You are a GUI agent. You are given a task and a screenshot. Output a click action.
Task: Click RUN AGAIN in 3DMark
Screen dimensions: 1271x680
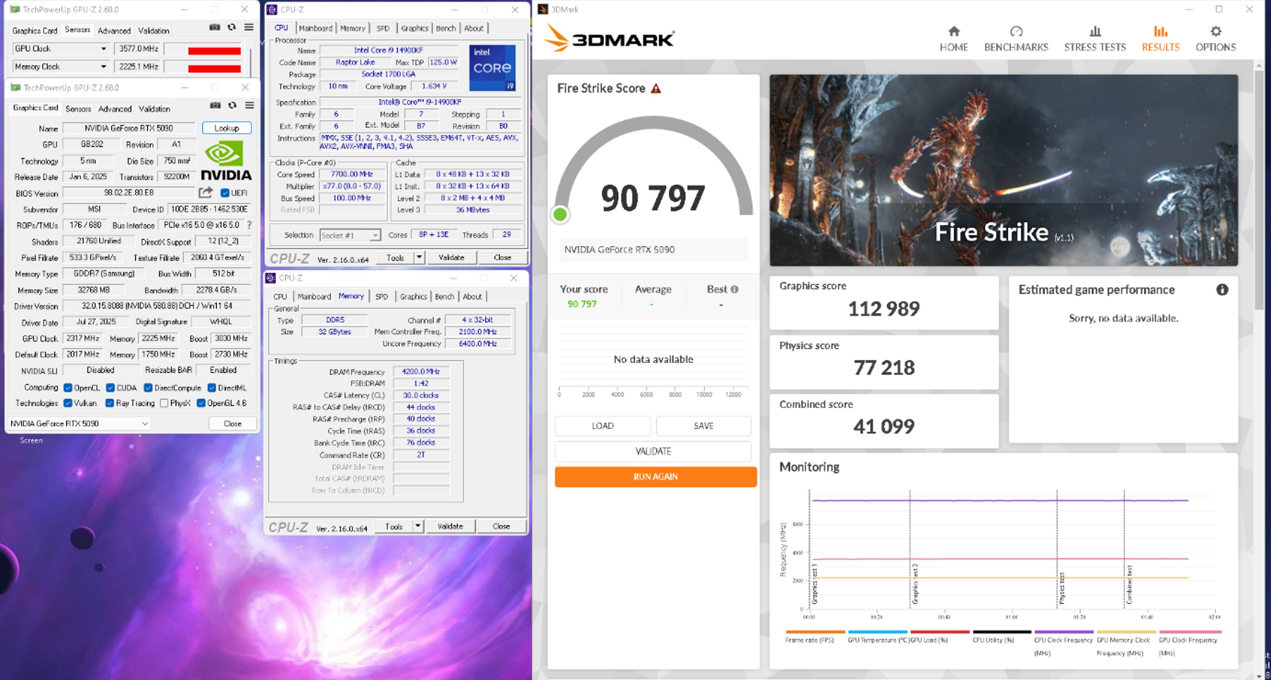pyautogui.click(x=655, y=477)
